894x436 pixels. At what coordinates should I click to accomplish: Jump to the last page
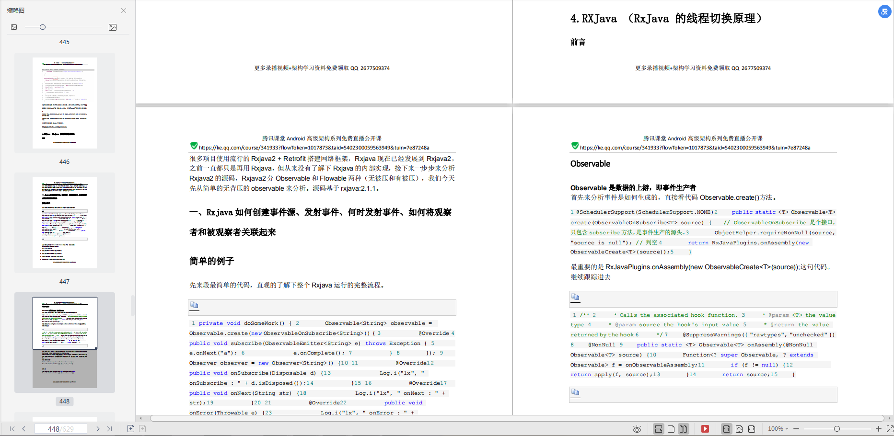[109, 429]
